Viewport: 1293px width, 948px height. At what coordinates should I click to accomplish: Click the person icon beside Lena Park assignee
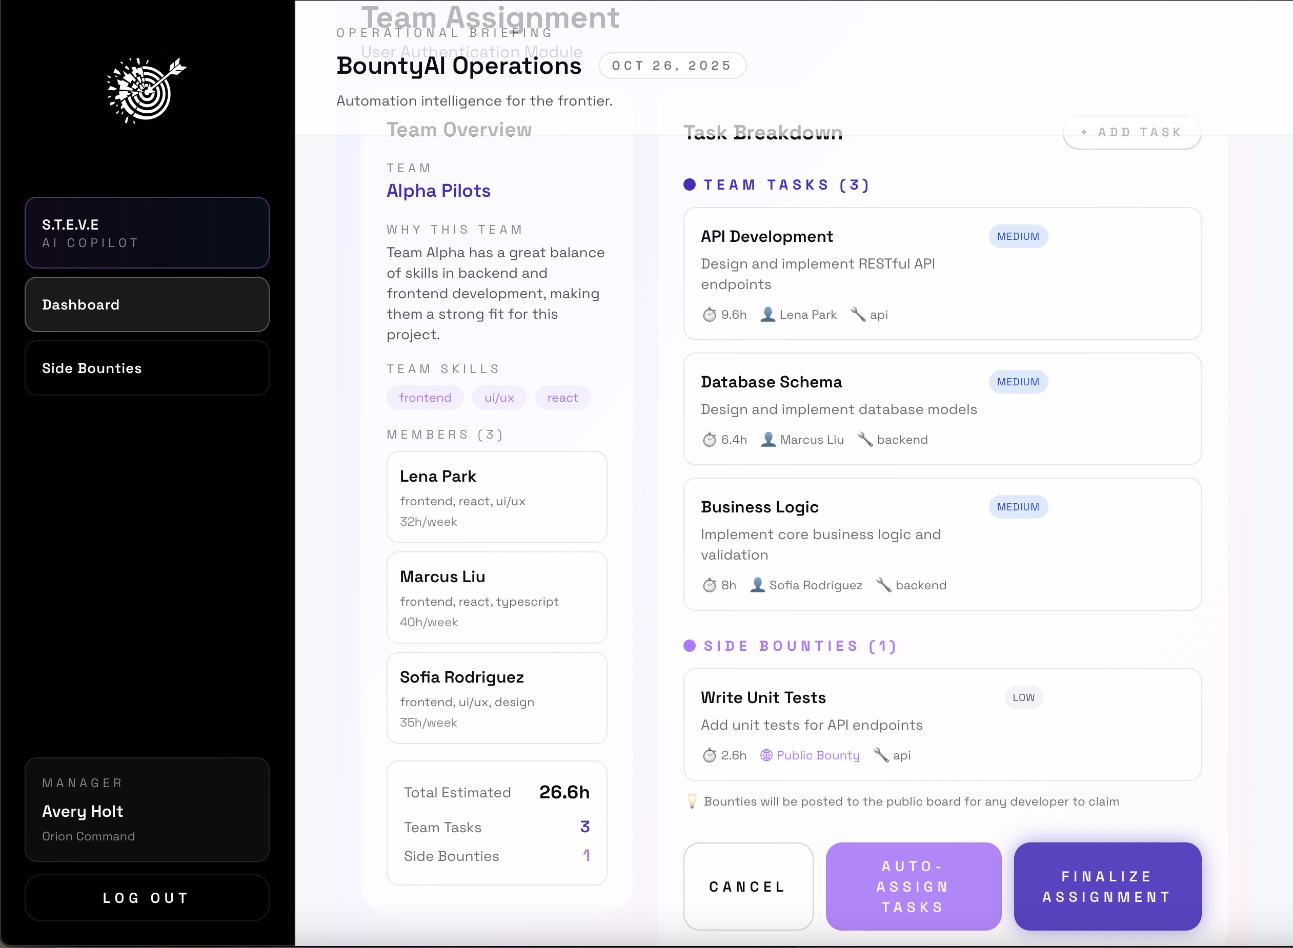[x=767, y=315]
